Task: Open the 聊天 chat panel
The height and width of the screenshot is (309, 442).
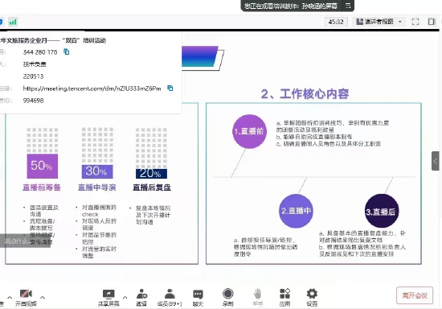Action: pyautogui.click(x=198, y=298)
